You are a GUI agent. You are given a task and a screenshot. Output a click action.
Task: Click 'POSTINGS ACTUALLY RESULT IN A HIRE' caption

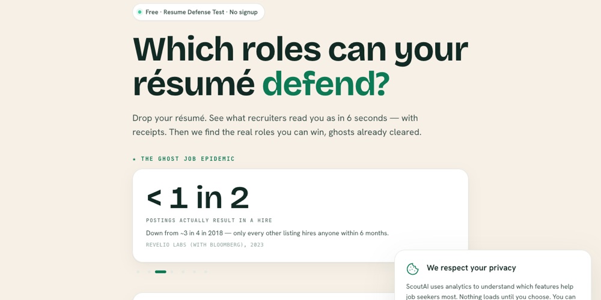click(x=209, y=220)
